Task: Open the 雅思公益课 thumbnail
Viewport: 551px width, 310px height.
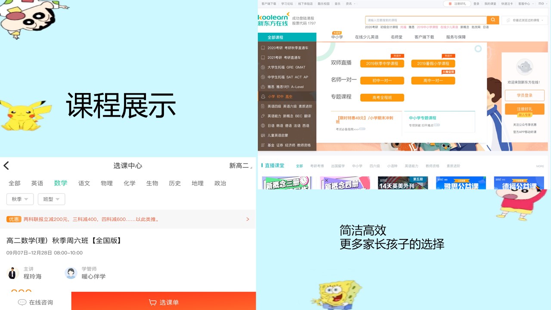Action: 461,183
